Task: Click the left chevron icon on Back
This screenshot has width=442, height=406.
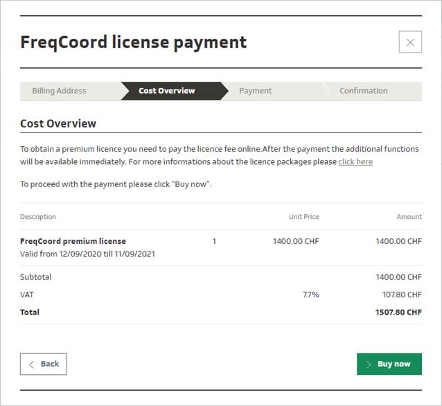Action: click(x=31, y=364)
